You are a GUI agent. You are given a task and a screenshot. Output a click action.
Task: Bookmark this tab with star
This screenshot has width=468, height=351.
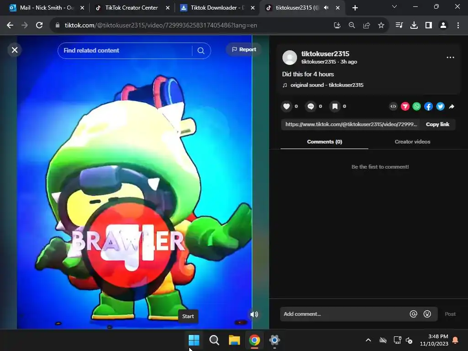pyautogui.click(x=381, y=26)
